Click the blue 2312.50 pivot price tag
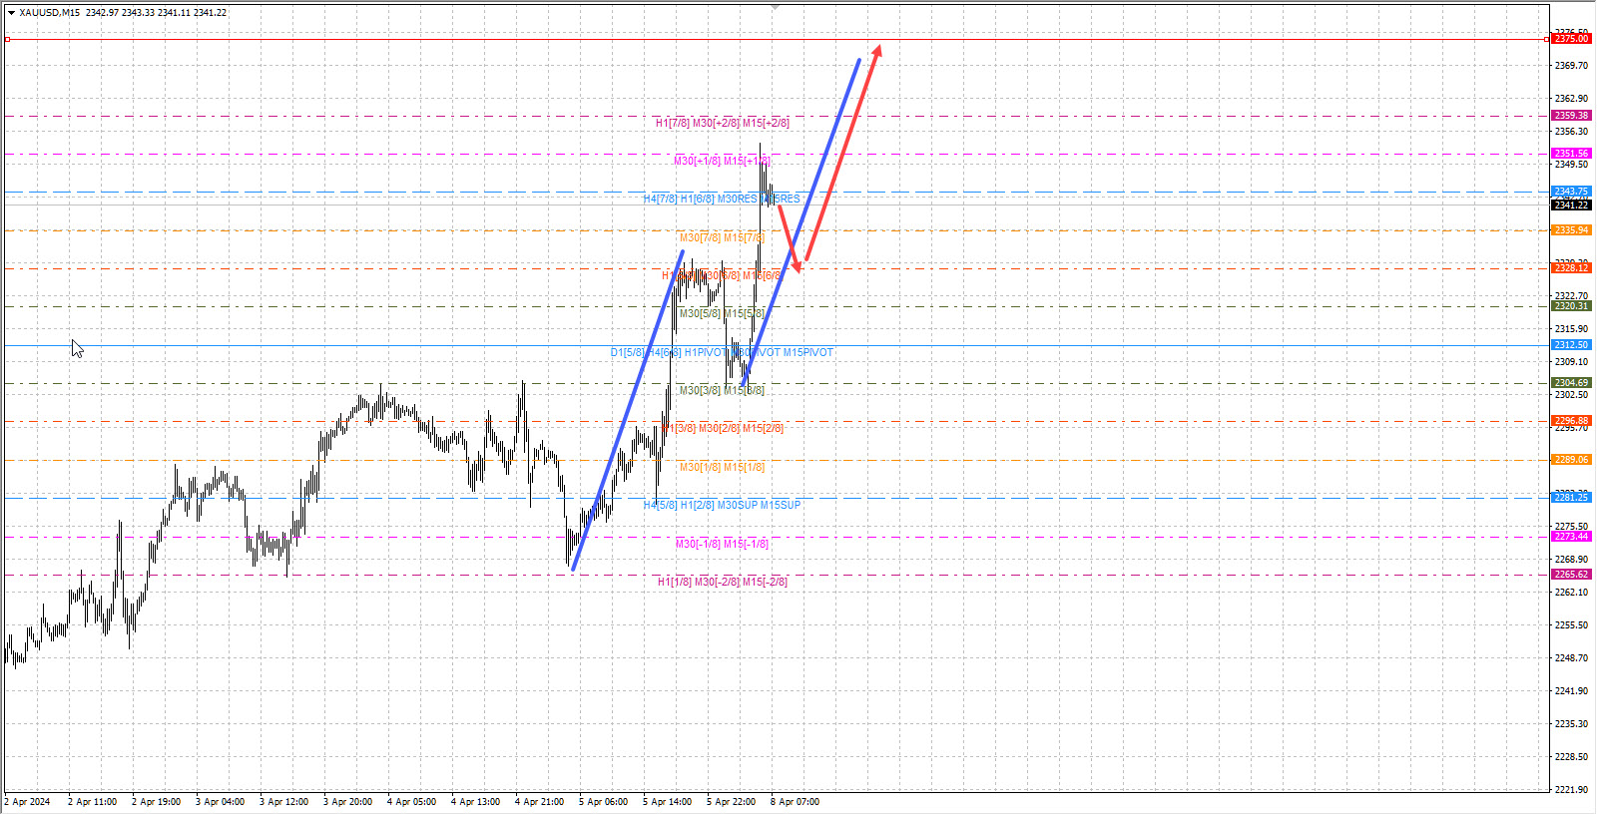The width and height of the screenshot is (1597, 815). [x=1571, y=345]
